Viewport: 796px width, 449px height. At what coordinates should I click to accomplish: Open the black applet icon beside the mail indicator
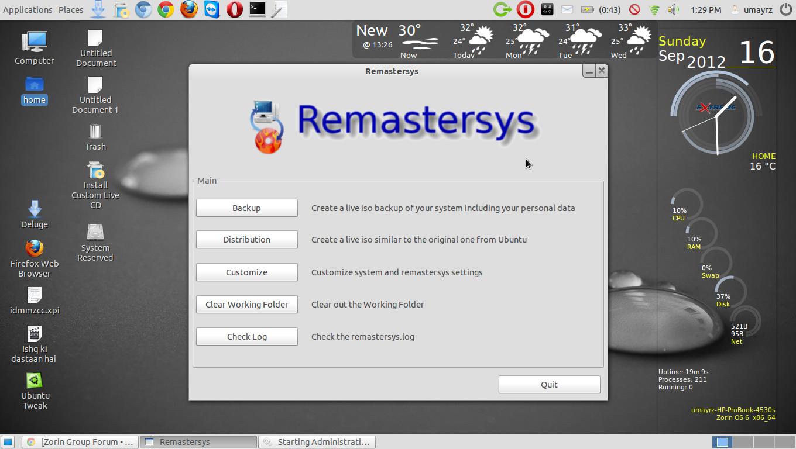pos(547,9)
